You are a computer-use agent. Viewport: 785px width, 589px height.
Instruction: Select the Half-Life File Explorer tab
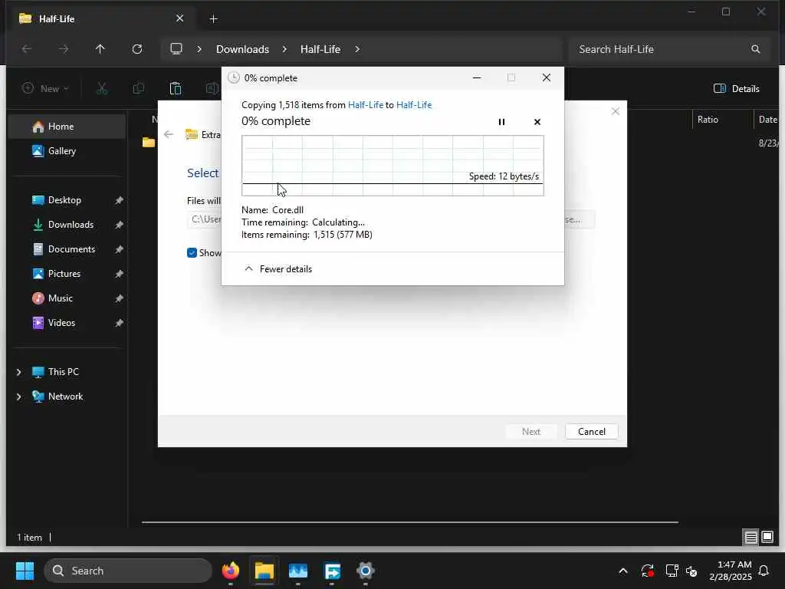100,18
